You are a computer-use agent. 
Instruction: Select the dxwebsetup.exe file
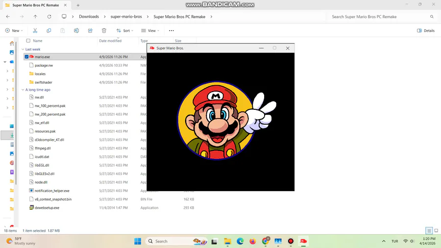point(47,208)
